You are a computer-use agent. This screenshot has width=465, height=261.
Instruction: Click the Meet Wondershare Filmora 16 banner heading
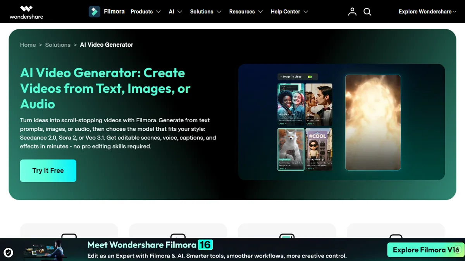(150, 245)
